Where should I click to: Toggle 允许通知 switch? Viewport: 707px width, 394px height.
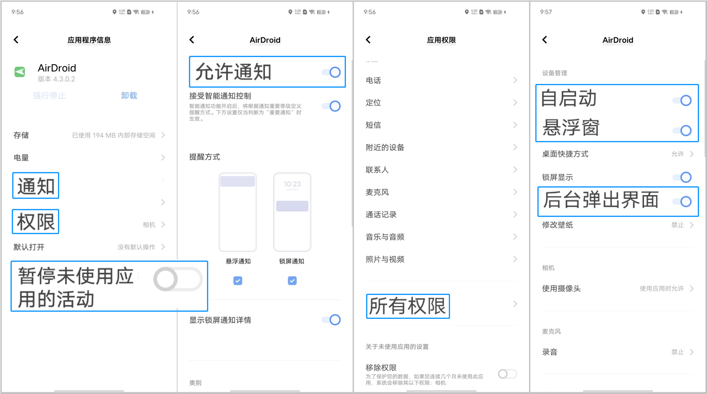tap(331, 72)
